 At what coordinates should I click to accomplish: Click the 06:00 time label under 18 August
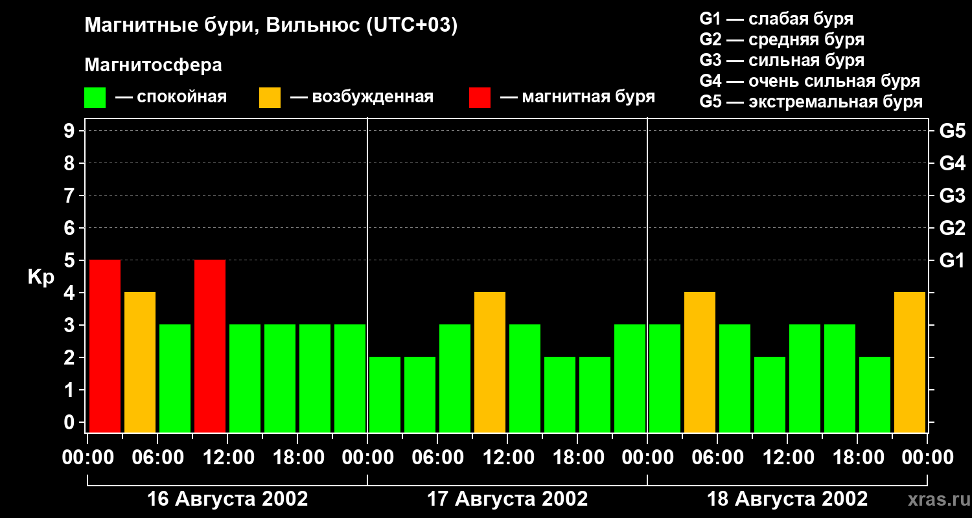click(x=717, y=458)
